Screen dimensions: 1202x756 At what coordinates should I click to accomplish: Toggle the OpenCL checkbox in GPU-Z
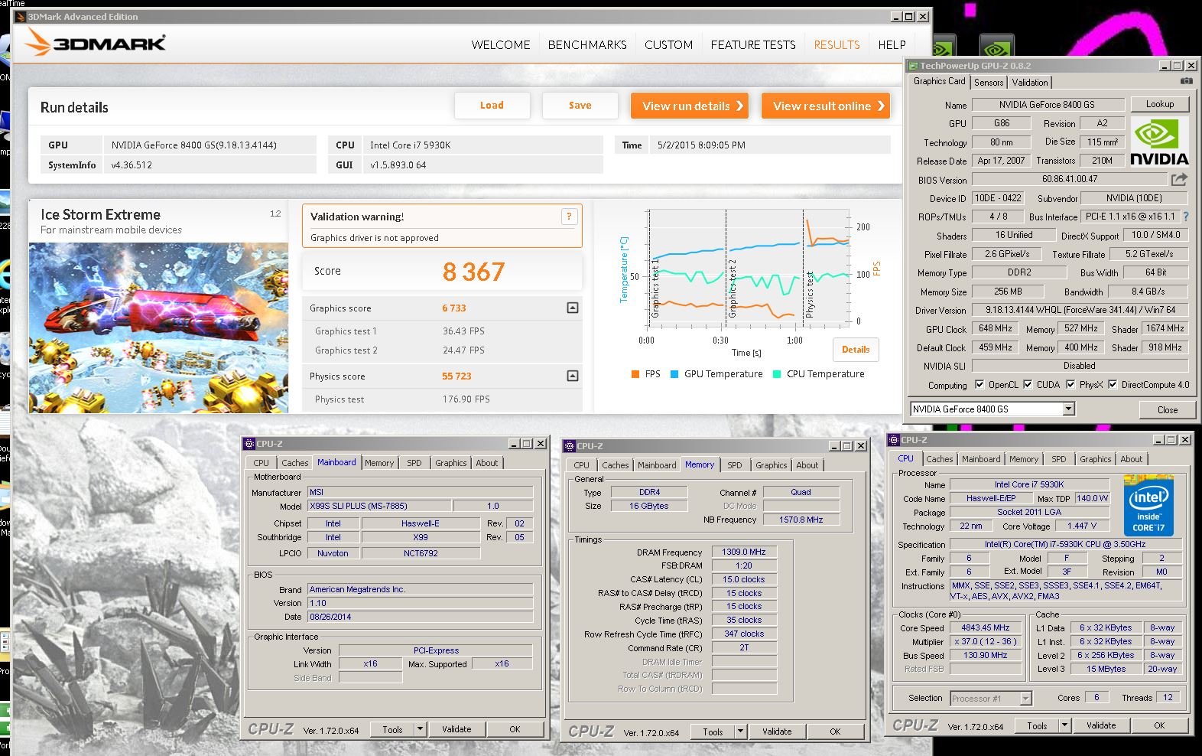[x=979, y=384]
